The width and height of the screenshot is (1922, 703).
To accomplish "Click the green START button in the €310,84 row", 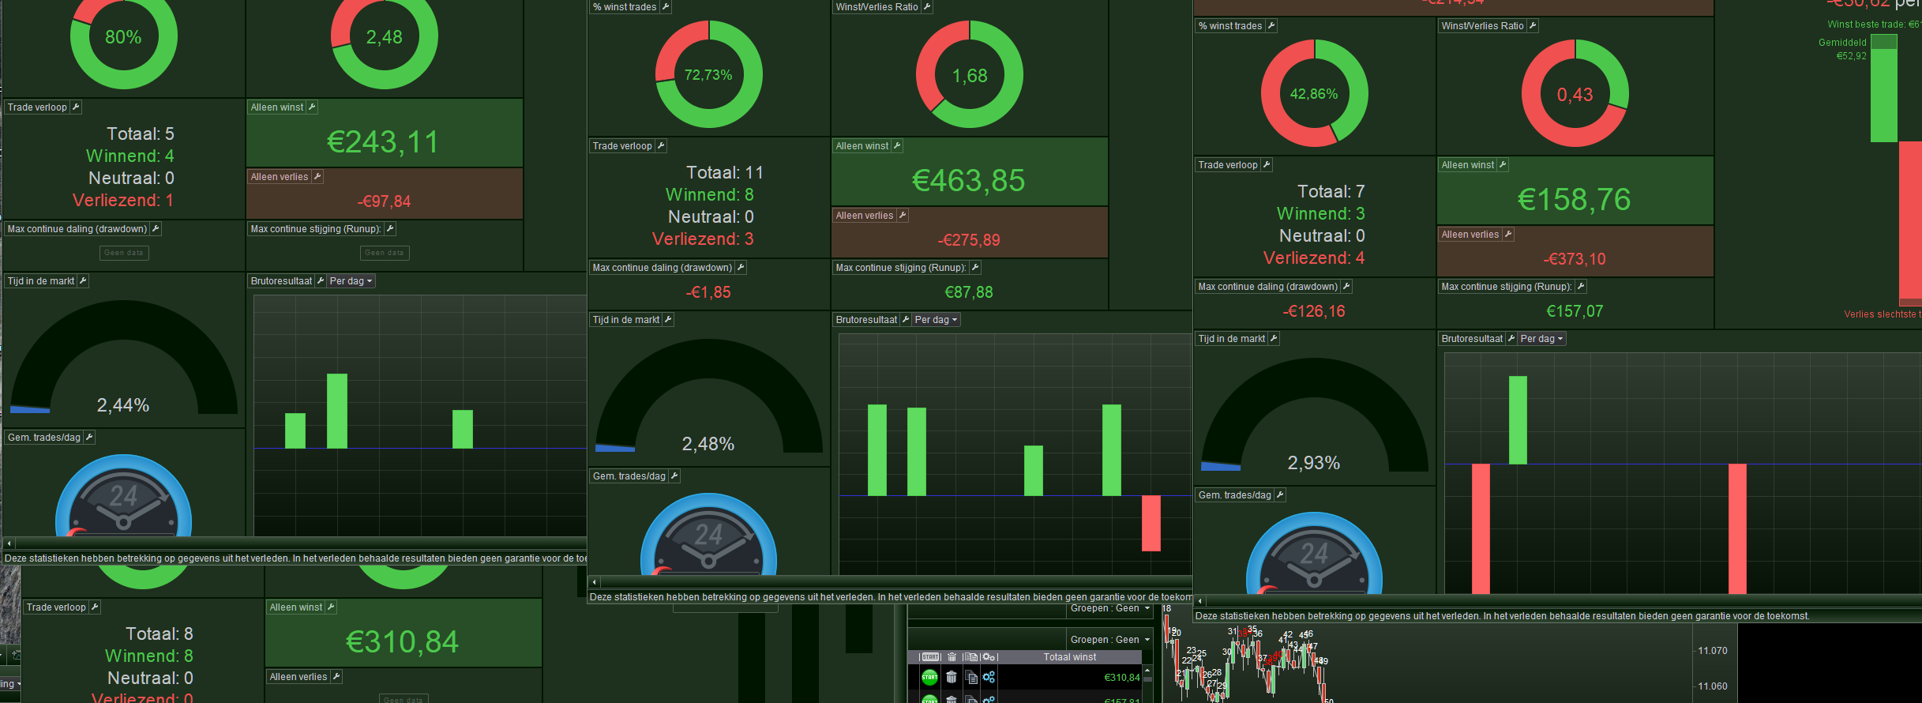I will click(929, 677).
